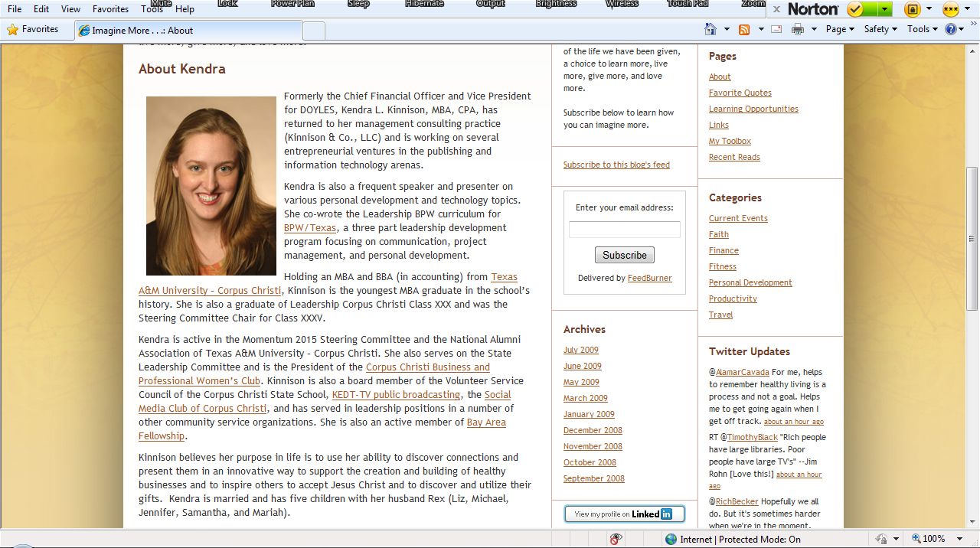Open the File menu
The image size is (980, 548).
[15, 9]
